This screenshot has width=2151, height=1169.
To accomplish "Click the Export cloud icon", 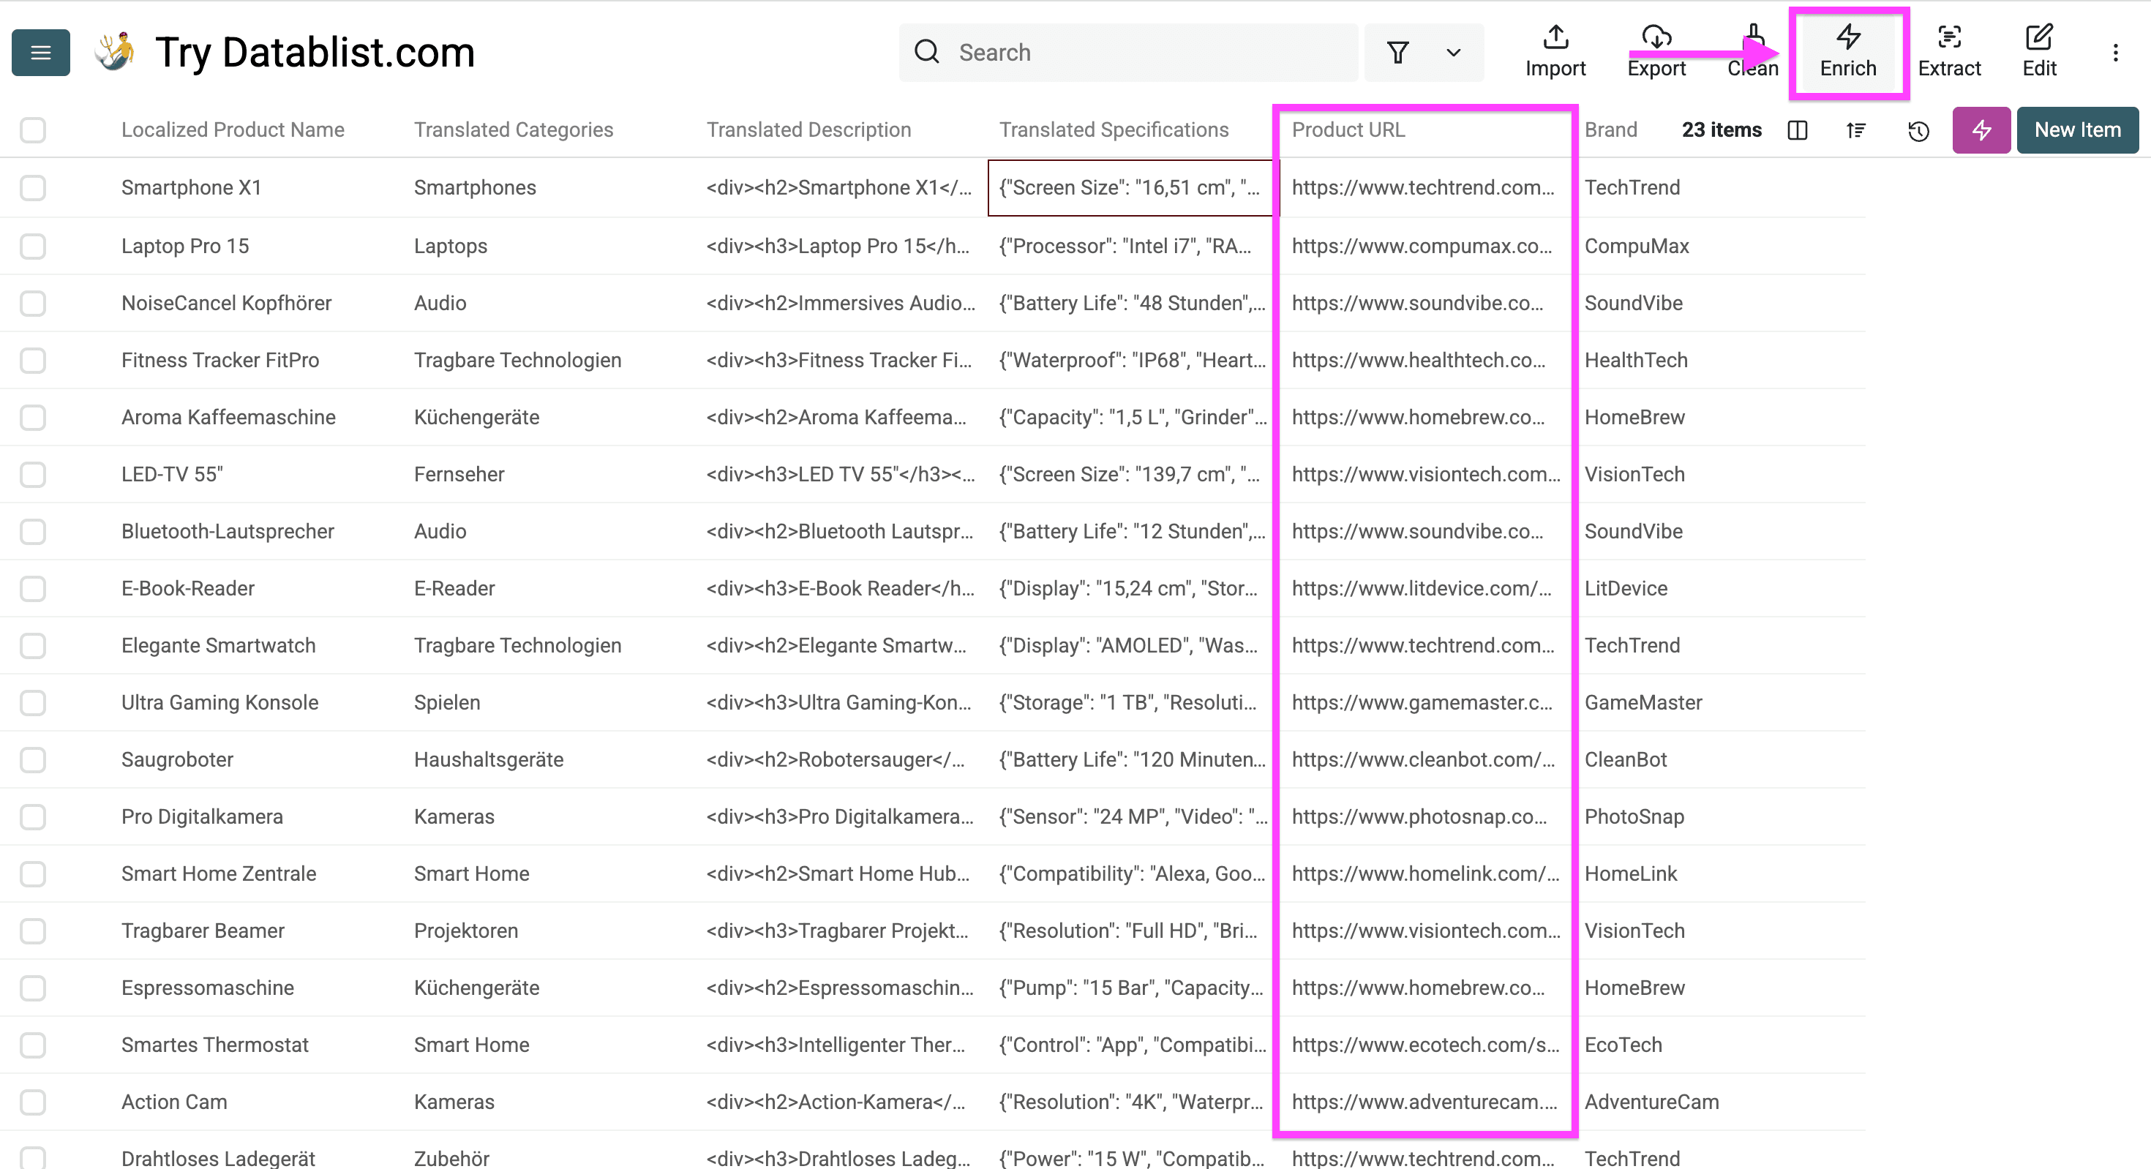I will pyautogui.click(x=1656, y=37).
